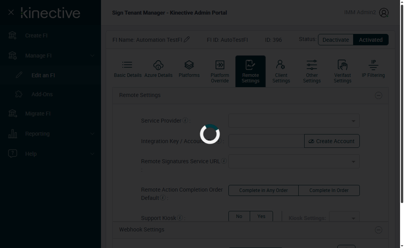Click the Create FI bank icon

(x=12, y=35)
